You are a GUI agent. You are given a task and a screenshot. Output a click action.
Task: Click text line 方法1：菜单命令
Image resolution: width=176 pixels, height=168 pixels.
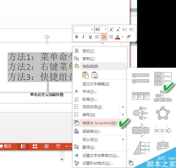tap(40, 57)
